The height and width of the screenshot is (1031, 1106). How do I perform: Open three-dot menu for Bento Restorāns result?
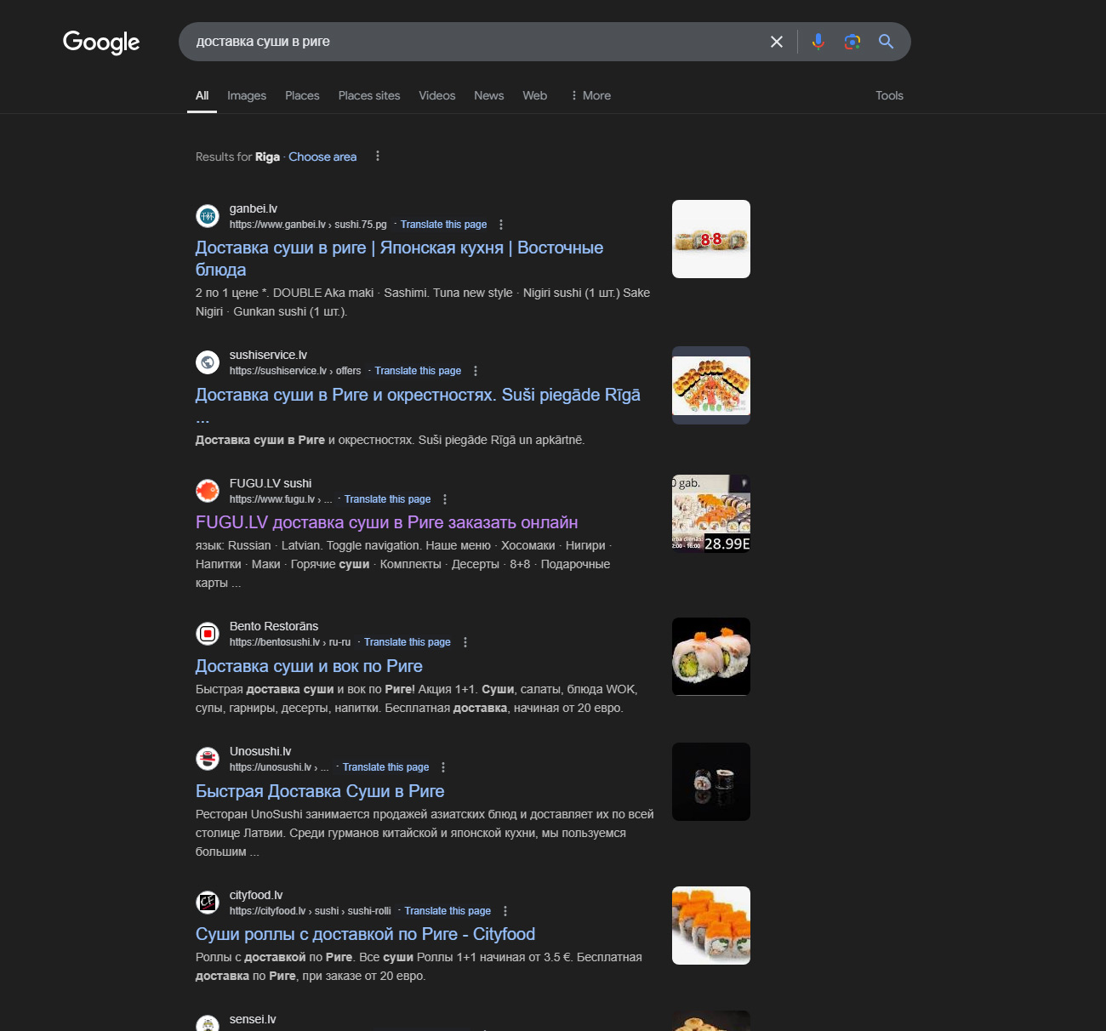tap(465, 642)
